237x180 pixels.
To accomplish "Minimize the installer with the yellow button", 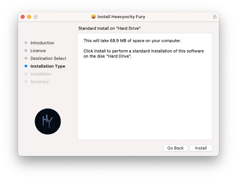I will point(29,17).
